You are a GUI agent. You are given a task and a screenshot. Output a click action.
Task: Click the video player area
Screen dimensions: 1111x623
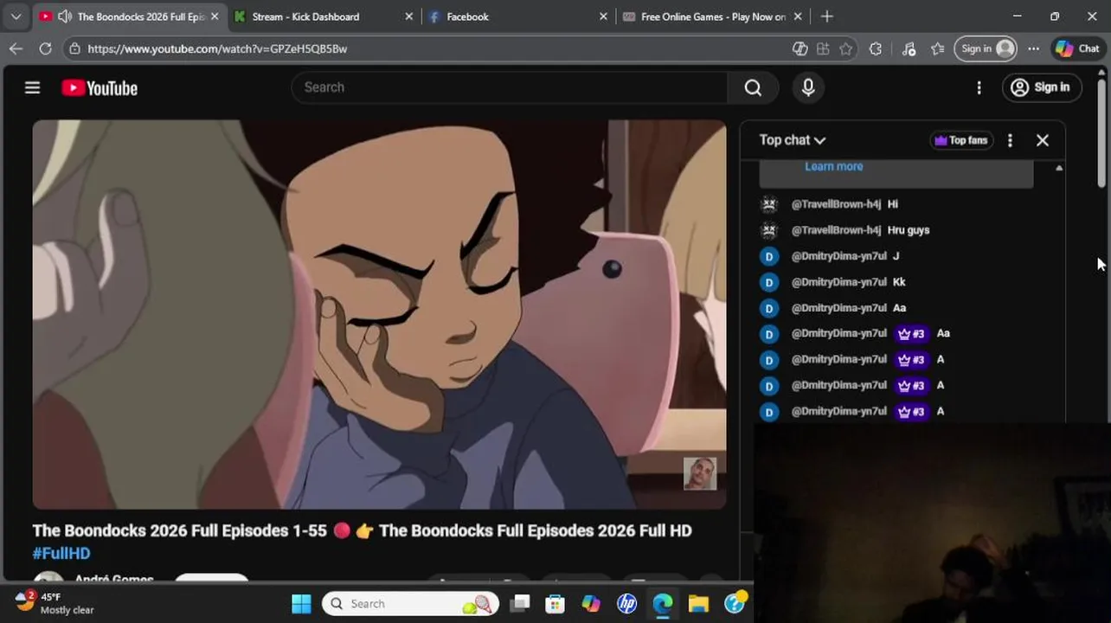379,314
